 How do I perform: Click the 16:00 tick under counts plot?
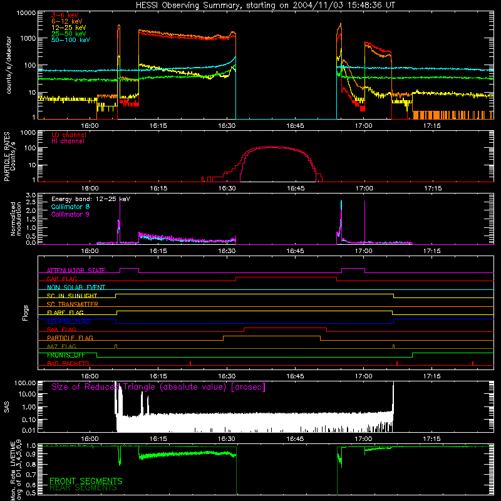(90, 126)
